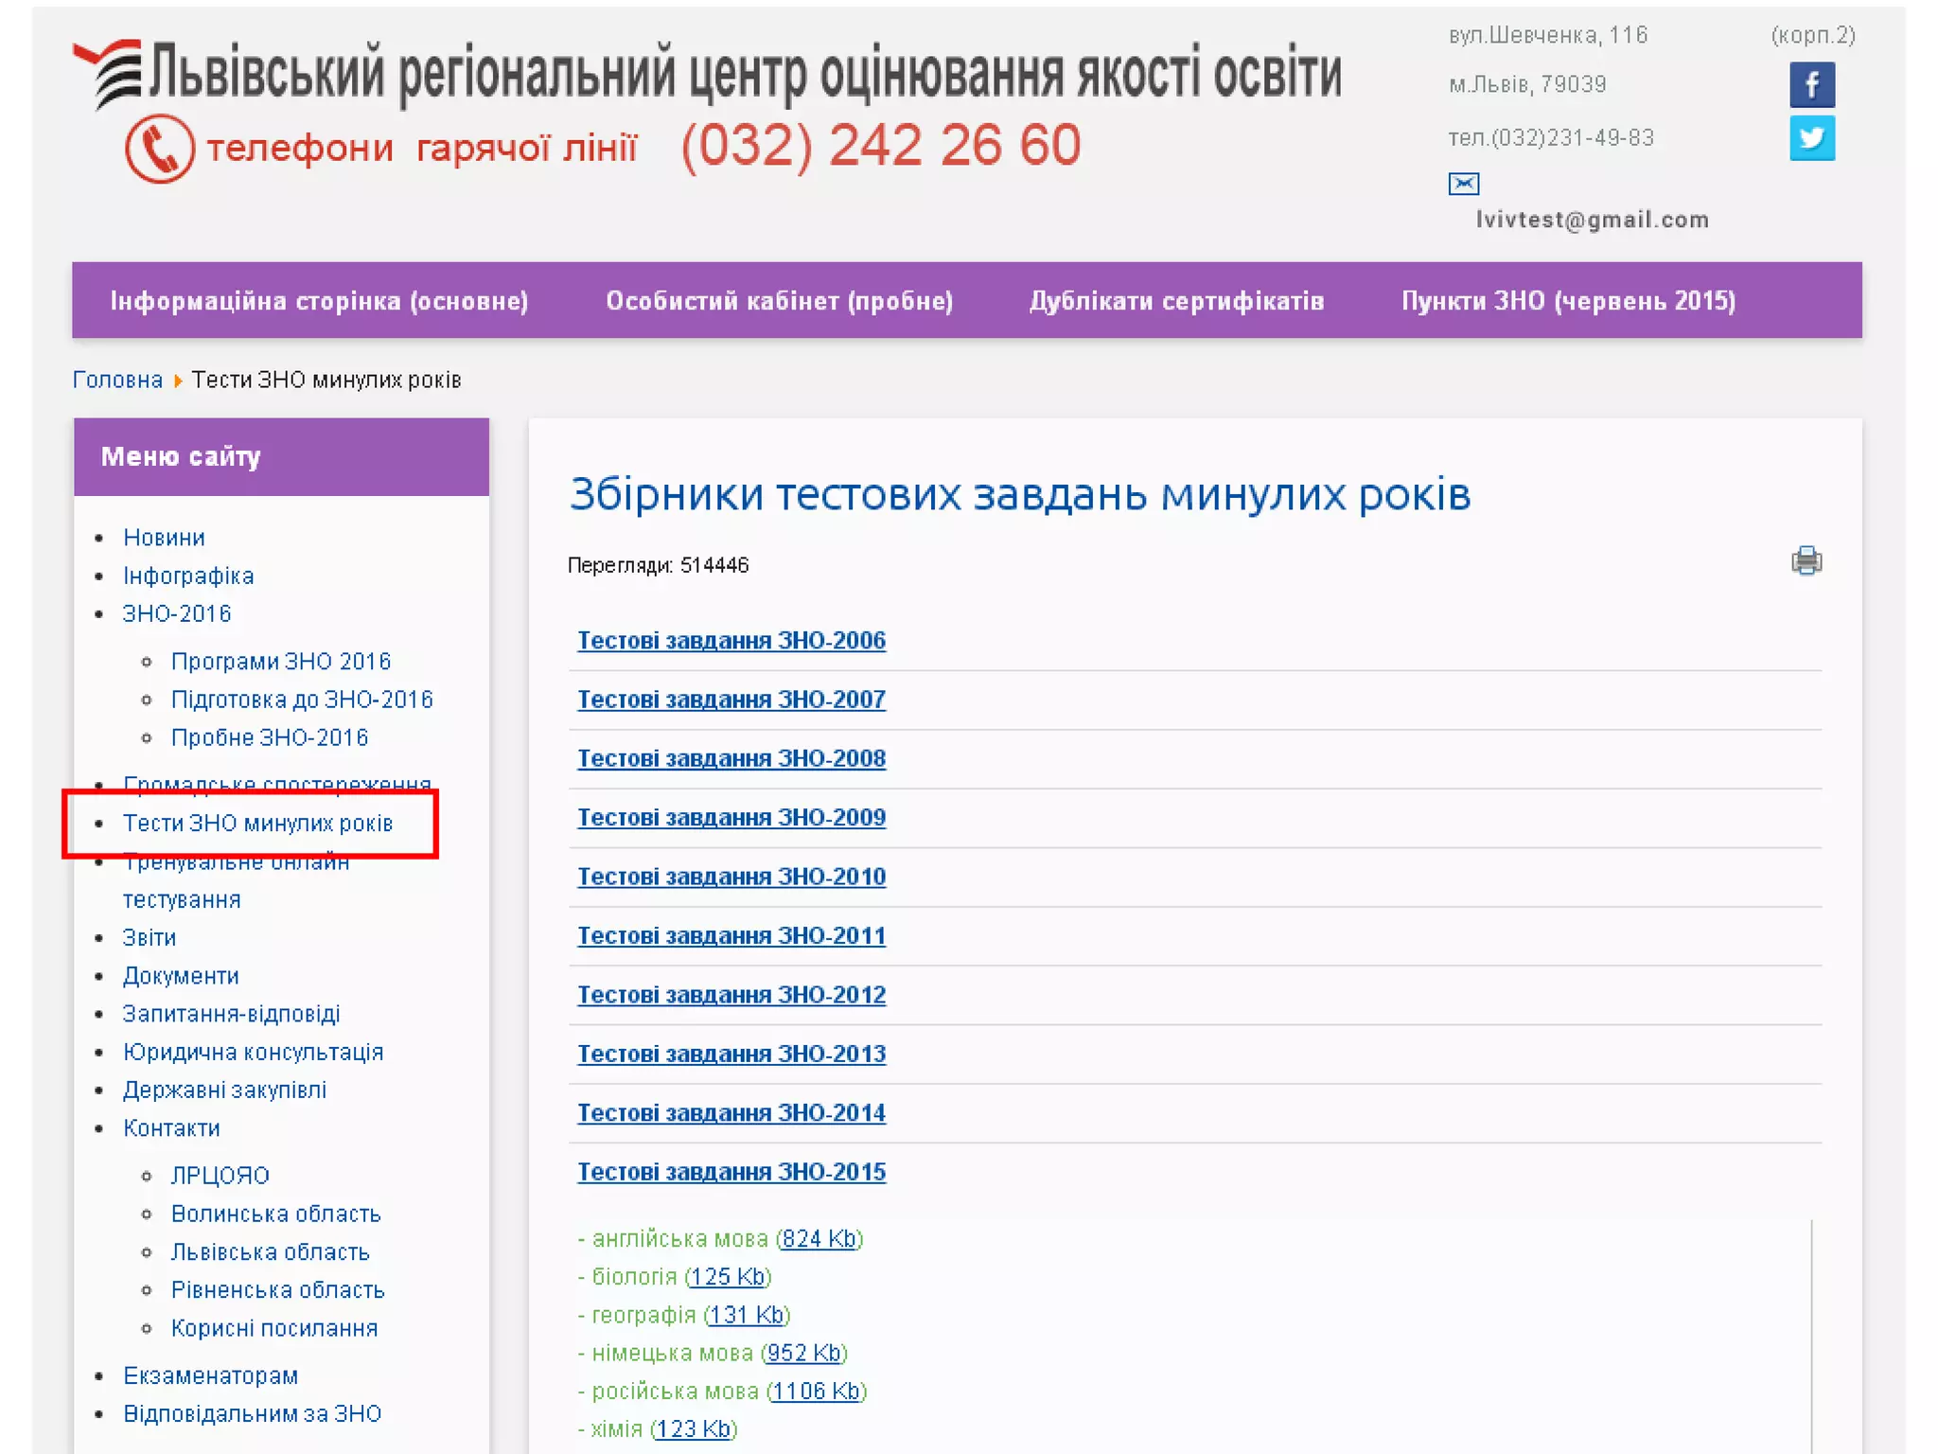Open Пункти ЗНО (червень 2015) item
This screenshot has height=1454, width=1938.
point(1568,301)
